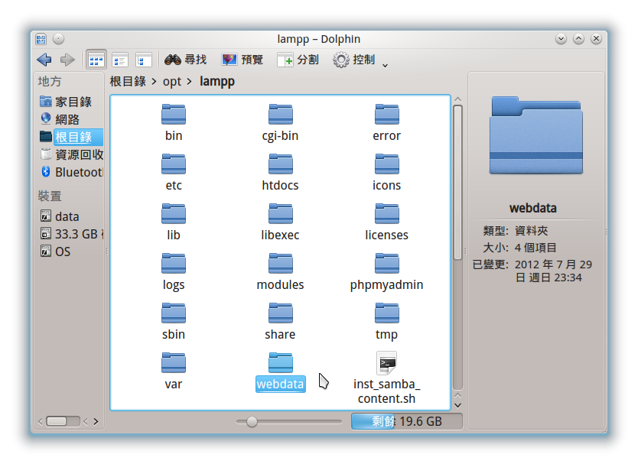Select 根目錄 in Places panel

point(71,137)
